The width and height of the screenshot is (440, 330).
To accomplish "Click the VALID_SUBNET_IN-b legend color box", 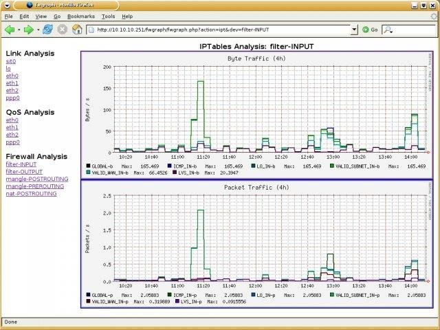I will (x=332, y=166).
